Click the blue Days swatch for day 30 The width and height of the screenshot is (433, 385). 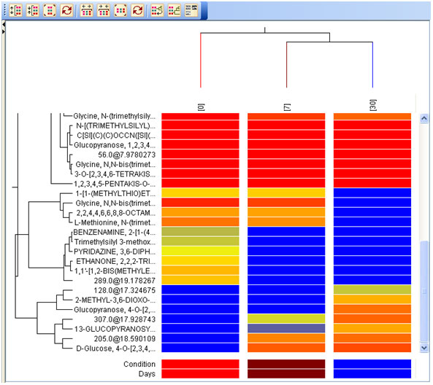click(372, 373)
